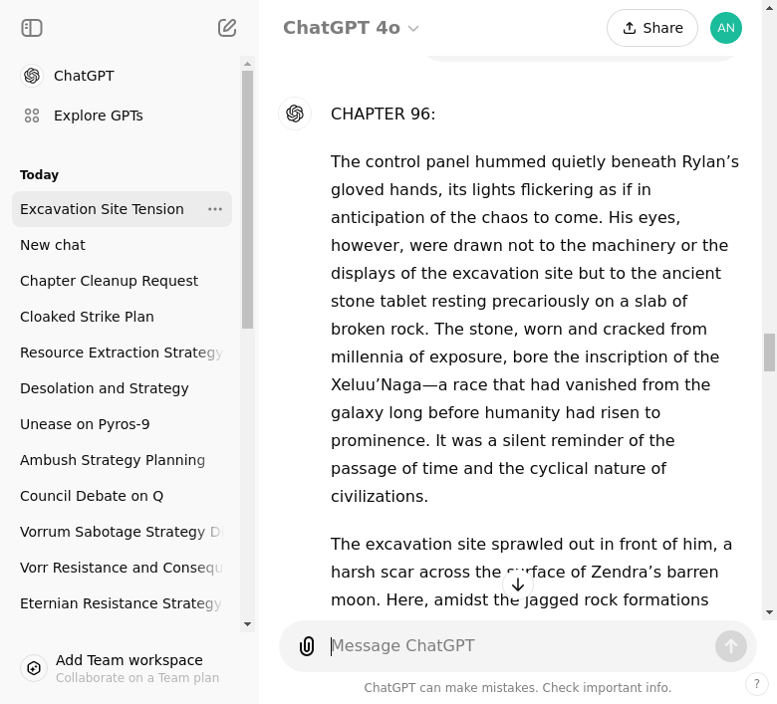
Task: Select the Cloaked Strike Plan conversation
Action: click(87, 317)
